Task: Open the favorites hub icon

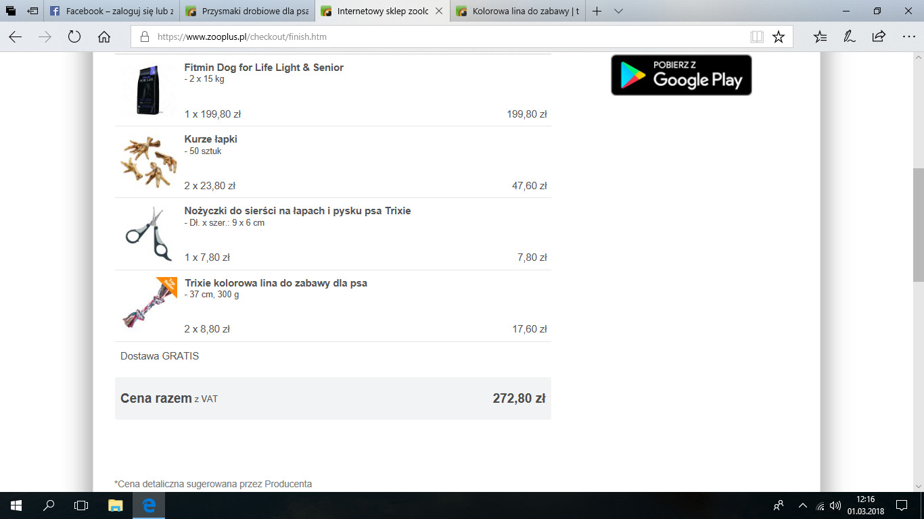Action: [x=820, y=37]
